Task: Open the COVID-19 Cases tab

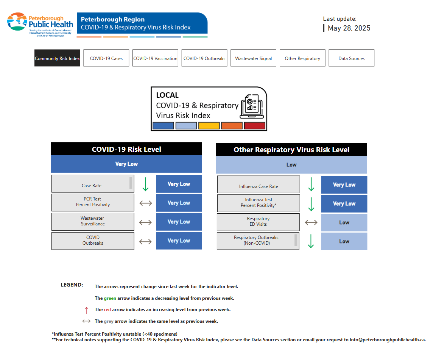Action: click(106, 58)
